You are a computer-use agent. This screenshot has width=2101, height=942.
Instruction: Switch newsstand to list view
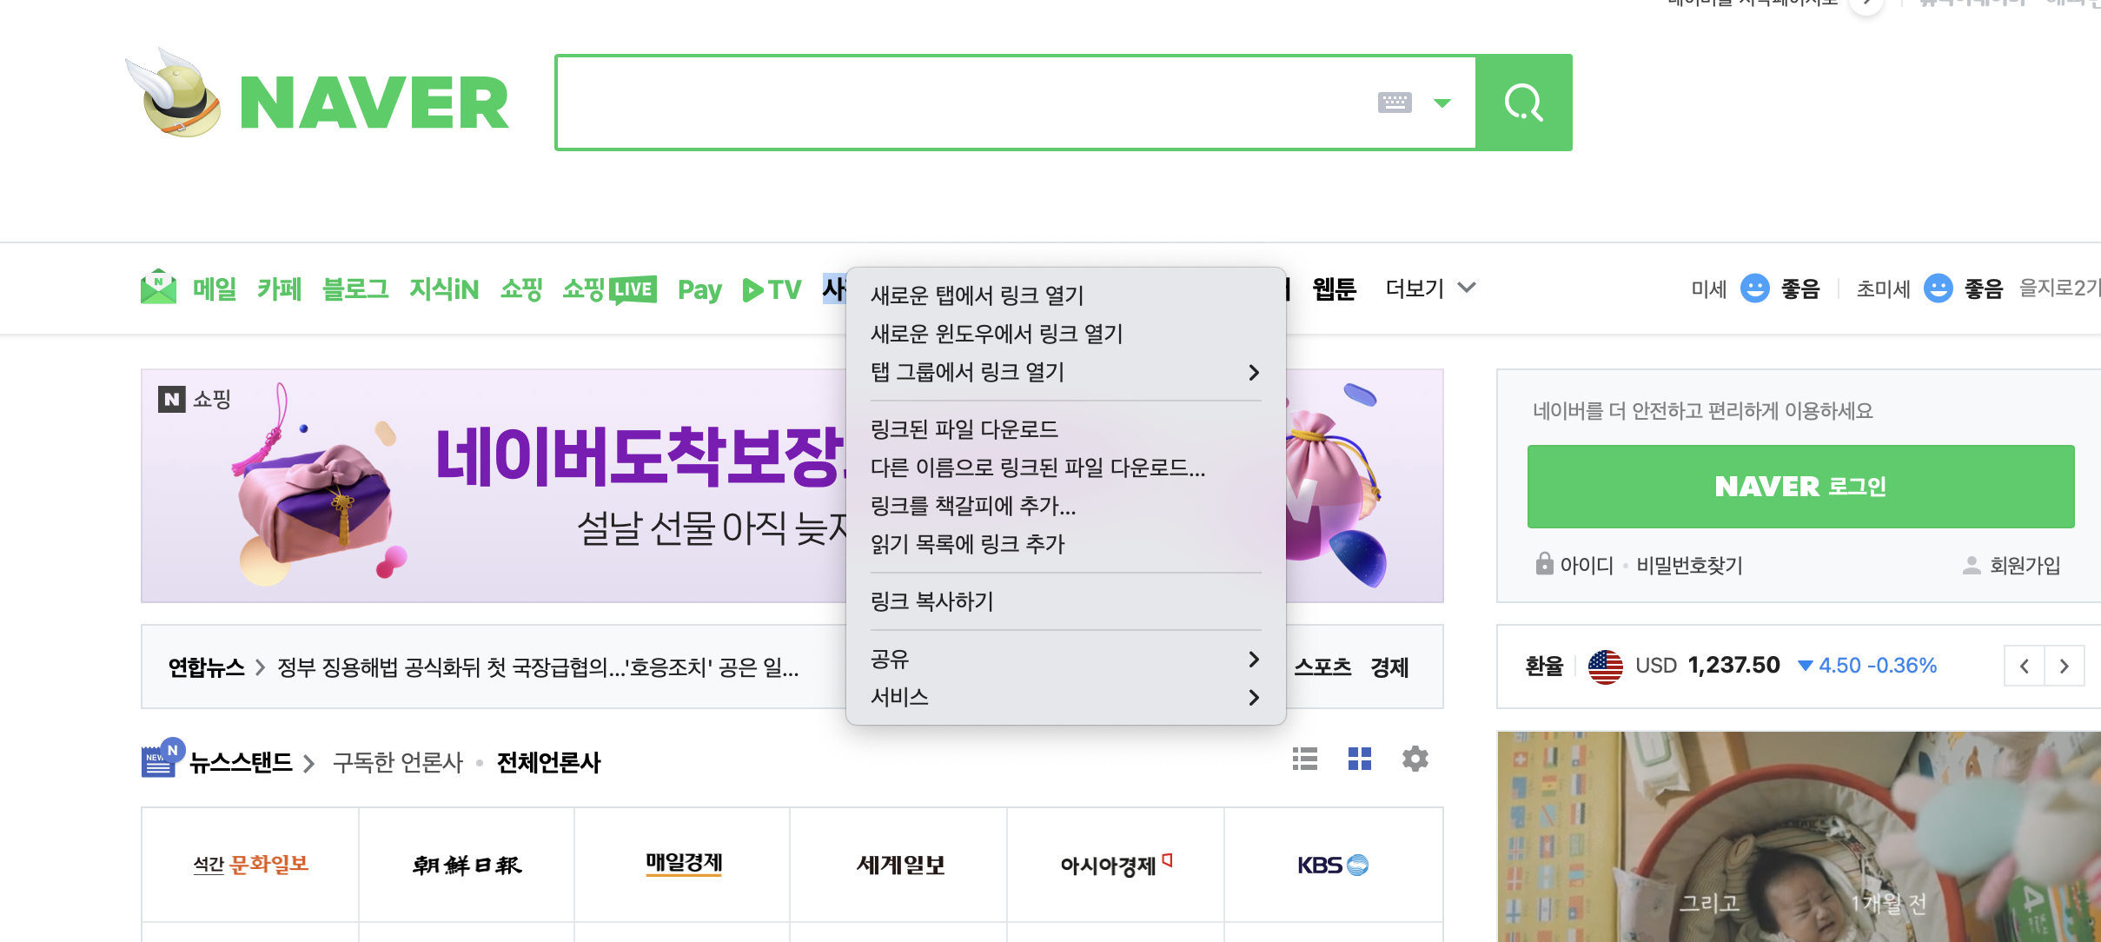tap(1305, 759)
